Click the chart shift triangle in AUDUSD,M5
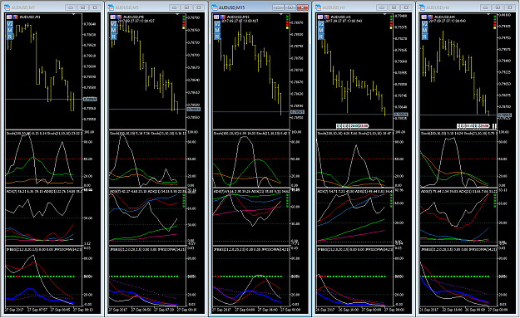 (177, 14)
